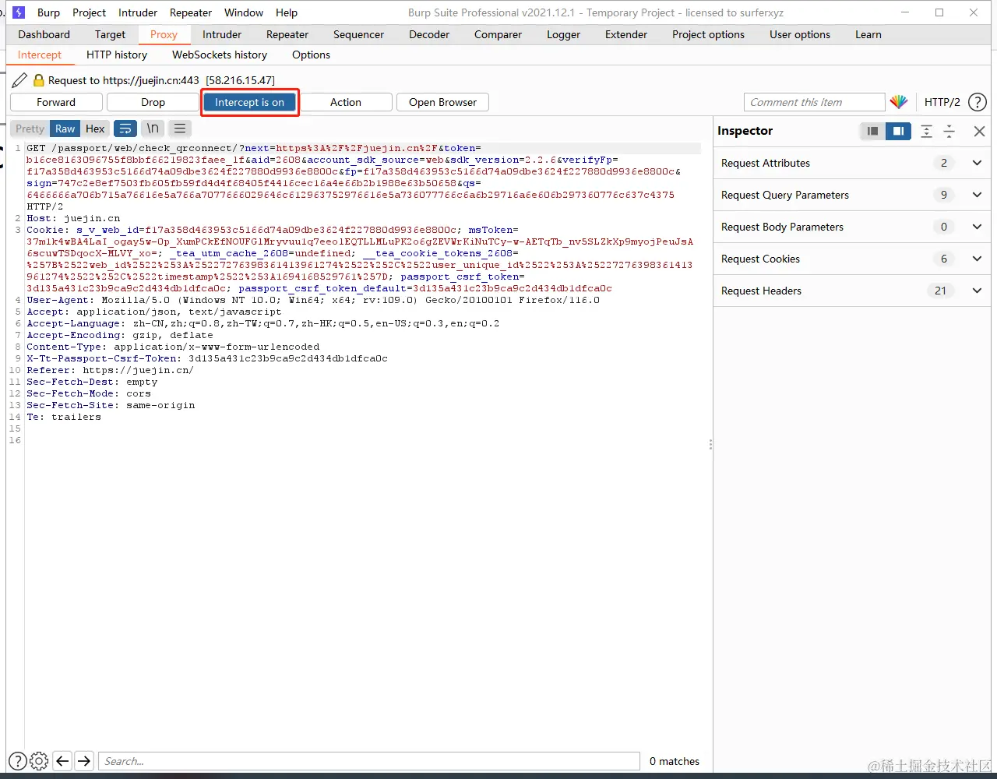Open the editor hamburger menu icon

pos(180,129)
